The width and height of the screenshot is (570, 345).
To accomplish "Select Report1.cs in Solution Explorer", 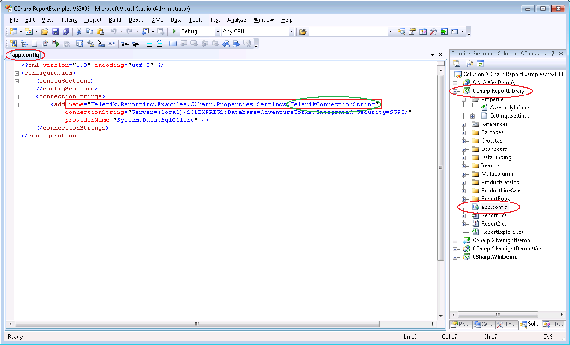I will point(494,215).
